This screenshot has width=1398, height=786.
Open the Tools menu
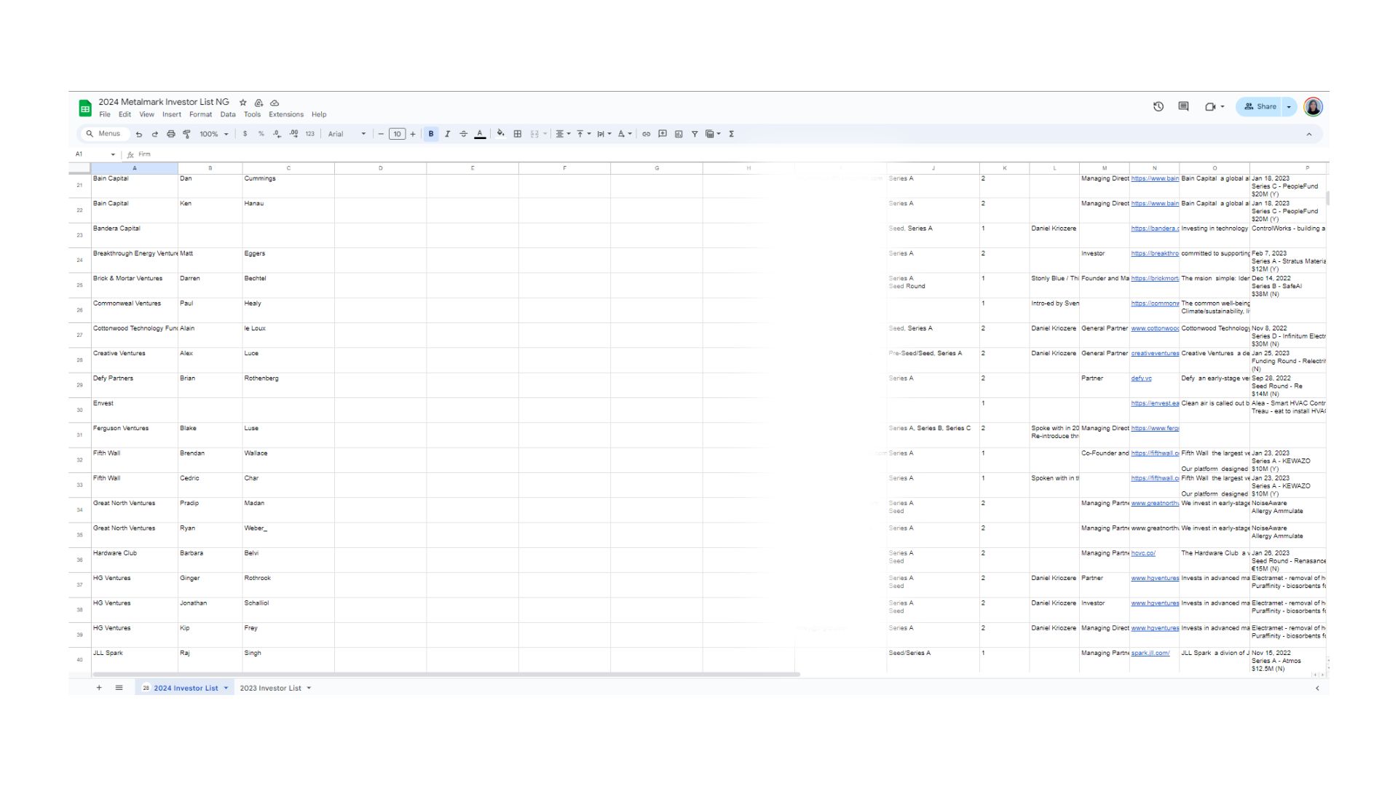252,115
